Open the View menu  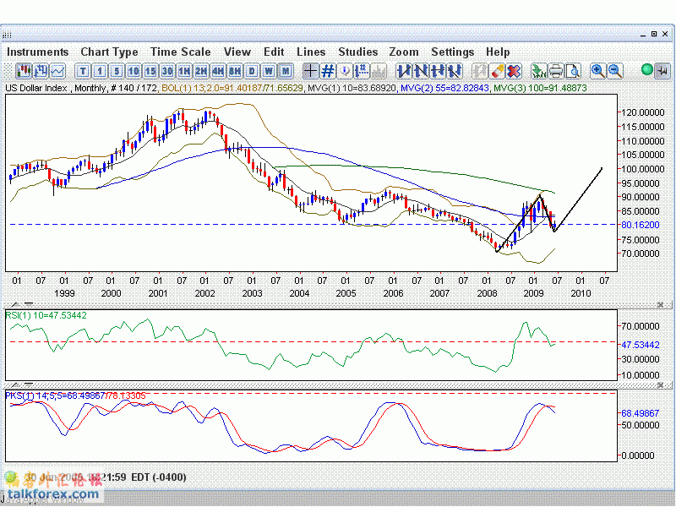click(x=237, y=52)
